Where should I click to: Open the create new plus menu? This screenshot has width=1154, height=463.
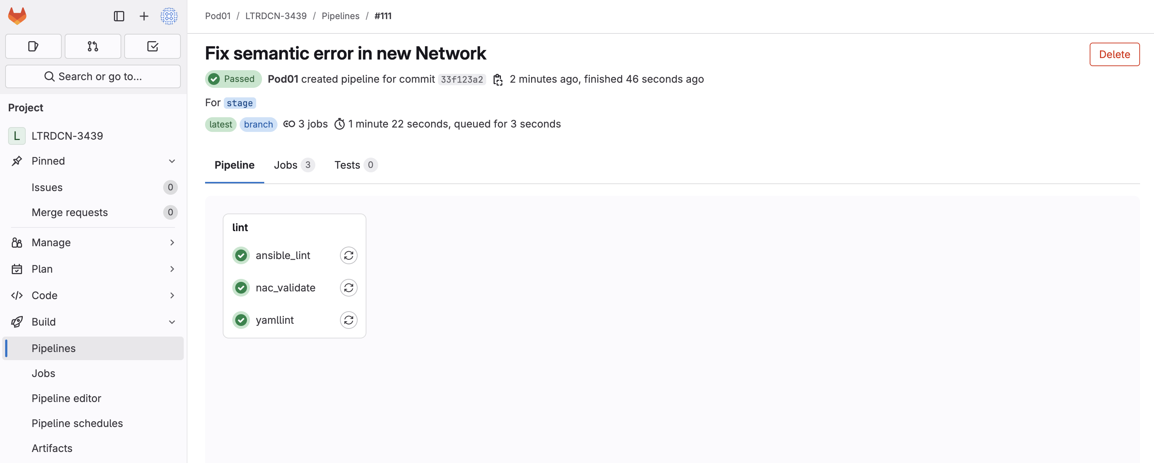[144, 16]
